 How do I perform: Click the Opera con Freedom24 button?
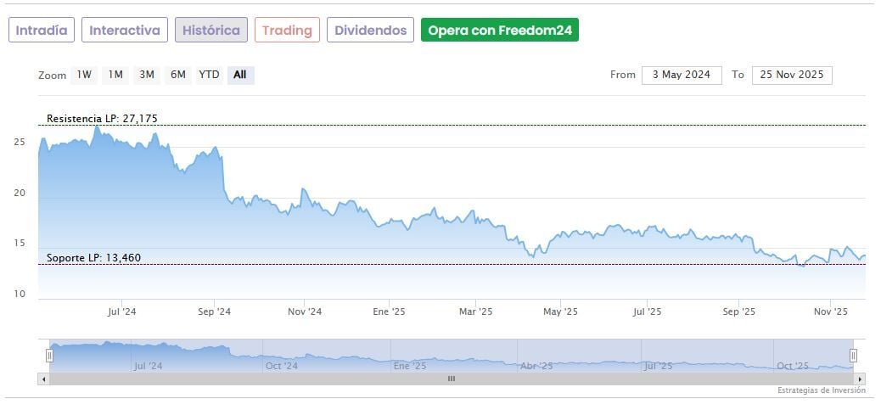pyautogui.click(x=500, y=30)
